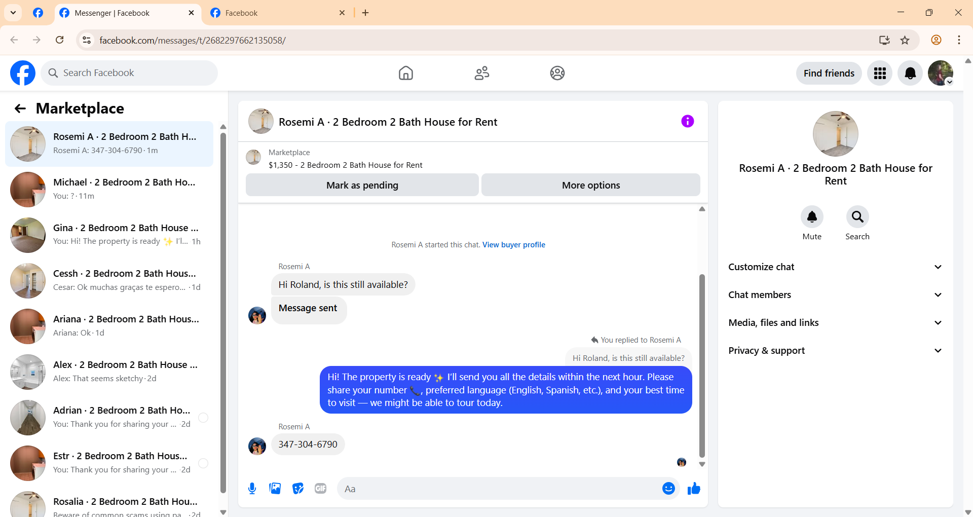
Task: Toggle the circle beside Estr's conversation
Action: (203, 463)
